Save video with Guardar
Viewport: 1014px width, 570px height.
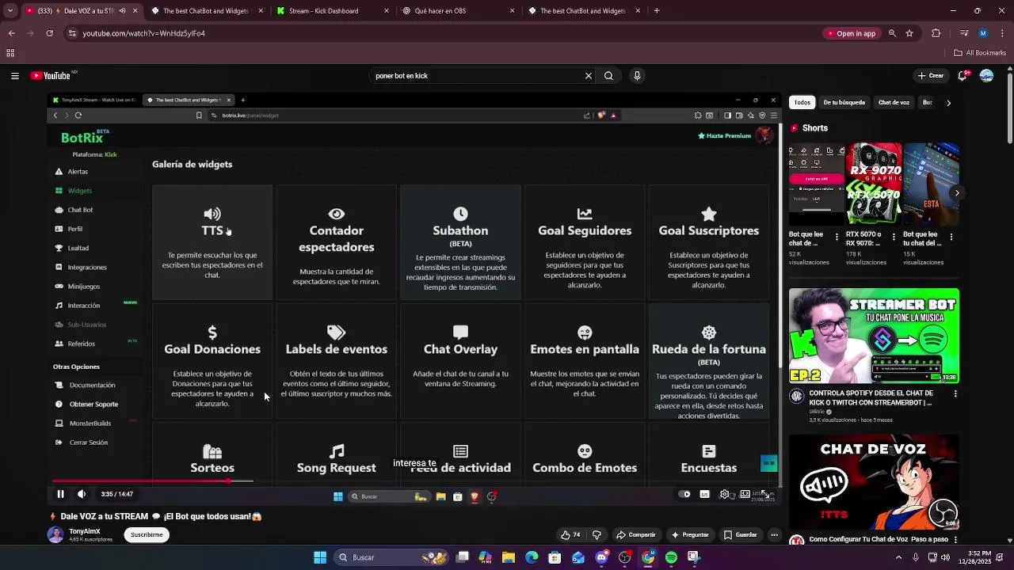pyautogui.click(x=740, y=534)
